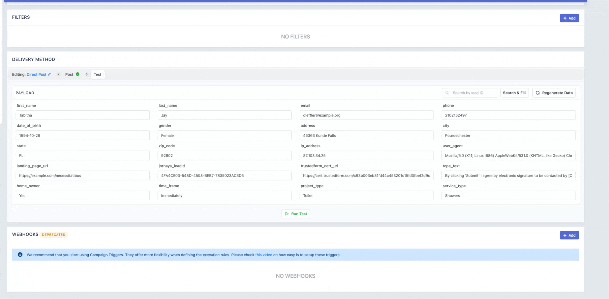
Task: Add a webhook using the Webhooks Add button
Action: point(569,235)
